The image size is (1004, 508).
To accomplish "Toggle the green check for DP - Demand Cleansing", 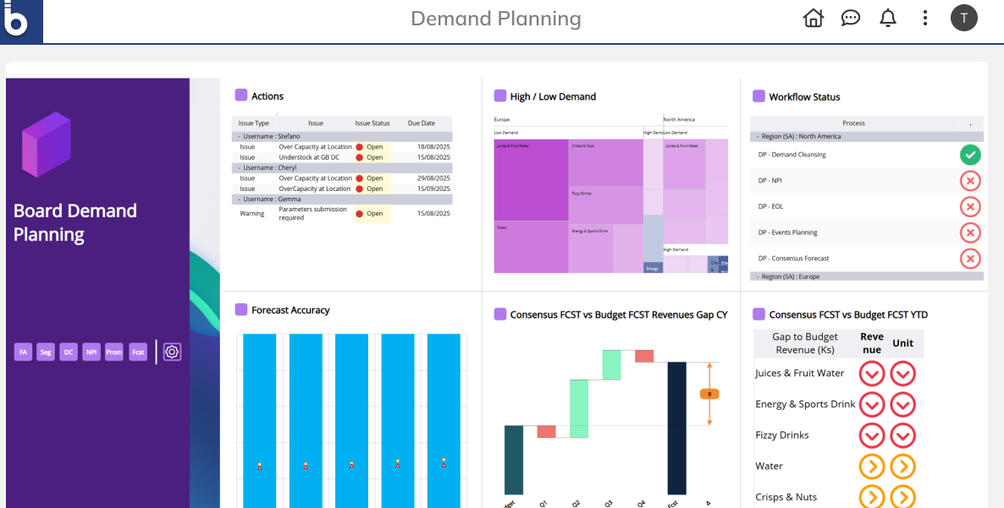I will point(970,155).
